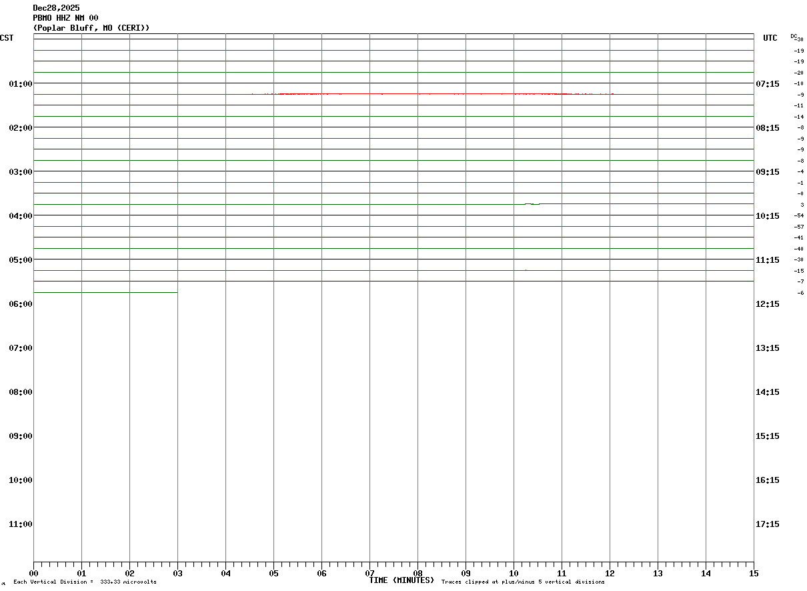
Task: Click the 15 minute axis label
Action: [754, 574]
